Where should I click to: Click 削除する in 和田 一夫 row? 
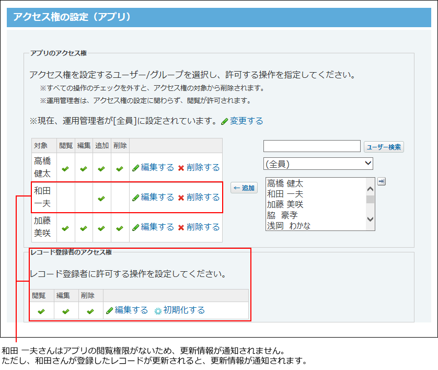203,197
